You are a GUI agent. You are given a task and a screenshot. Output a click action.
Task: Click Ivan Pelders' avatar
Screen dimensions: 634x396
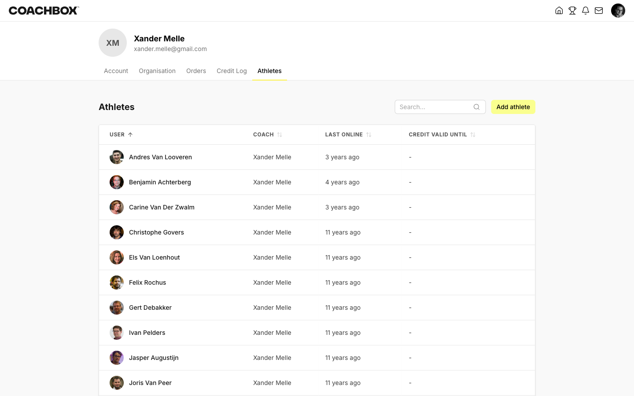point(117,333)
